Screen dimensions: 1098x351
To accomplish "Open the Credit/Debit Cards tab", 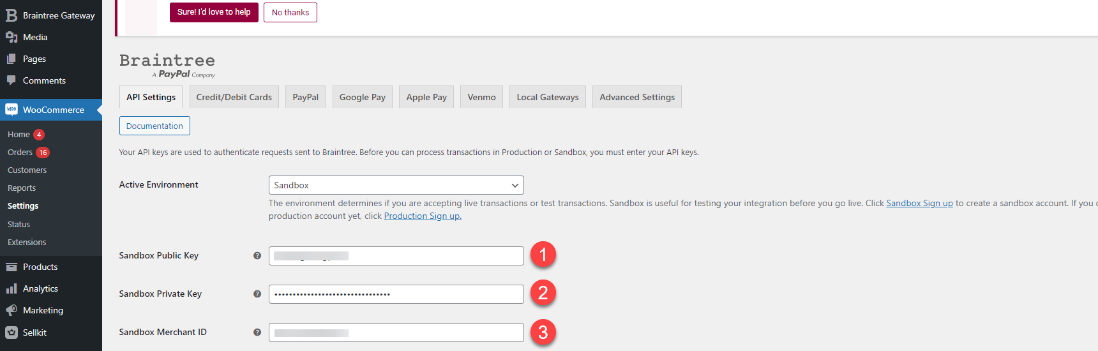I will (234, 97).
